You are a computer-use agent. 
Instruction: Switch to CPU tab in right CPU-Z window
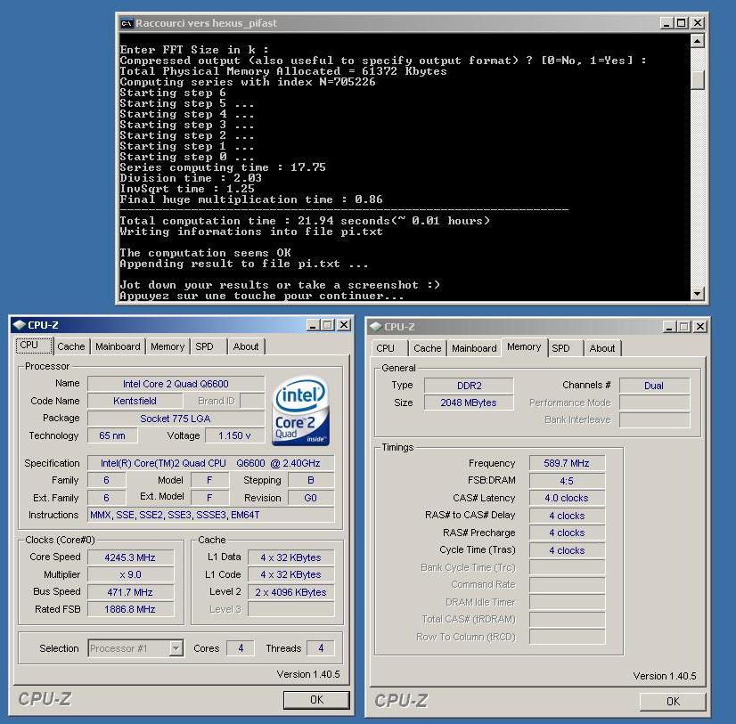[x=389, y=348]
